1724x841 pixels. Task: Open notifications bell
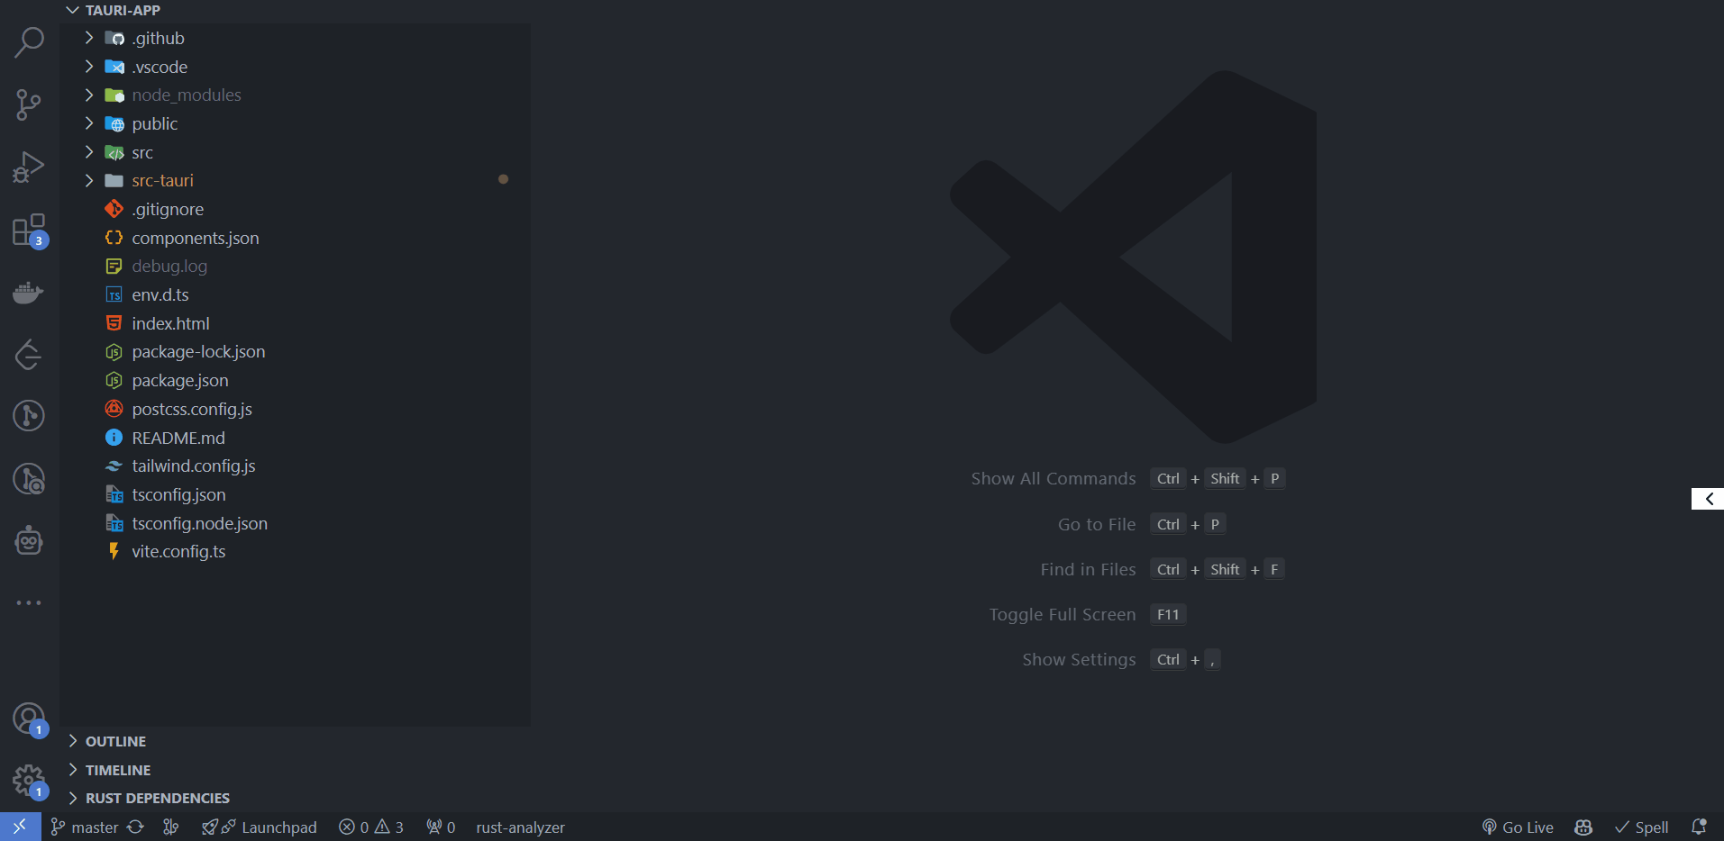[x=1699, y=827]
